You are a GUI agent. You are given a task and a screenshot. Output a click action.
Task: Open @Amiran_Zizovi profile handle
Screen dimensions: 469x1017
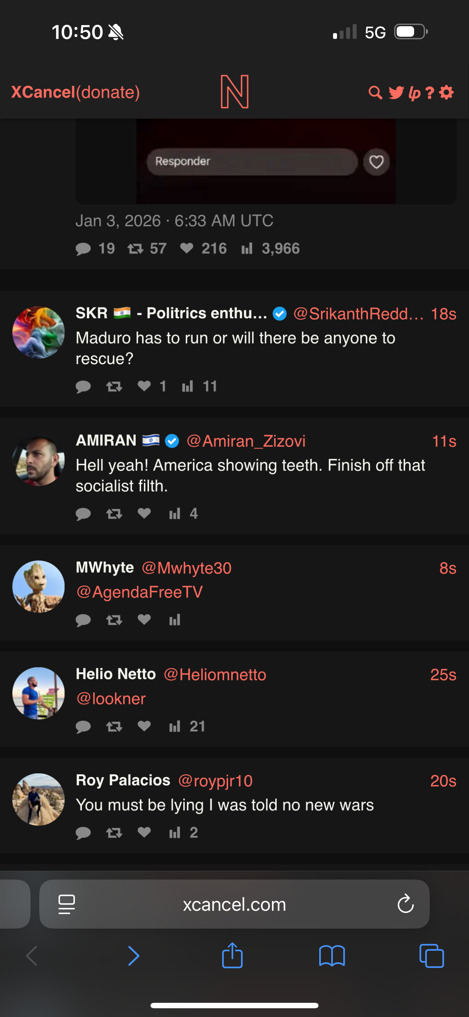246,441
